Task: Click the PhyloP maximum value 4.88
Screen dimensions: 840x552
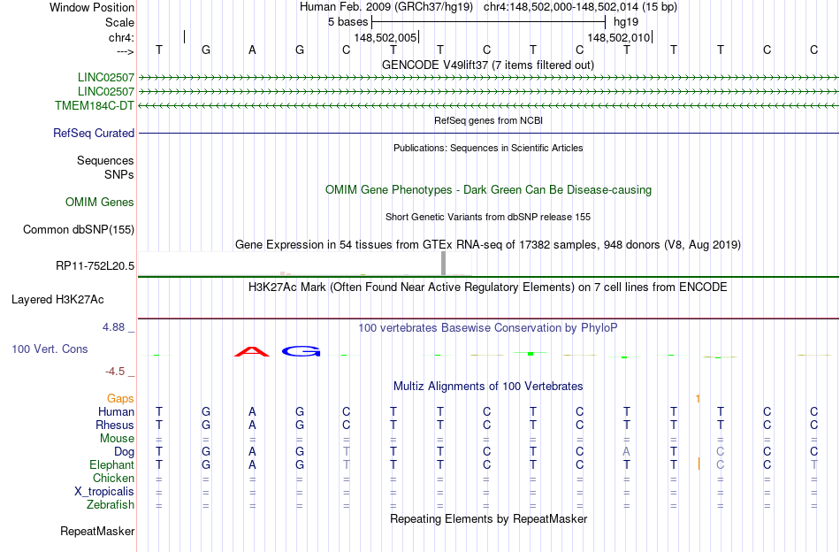Action: coord(113,327)
